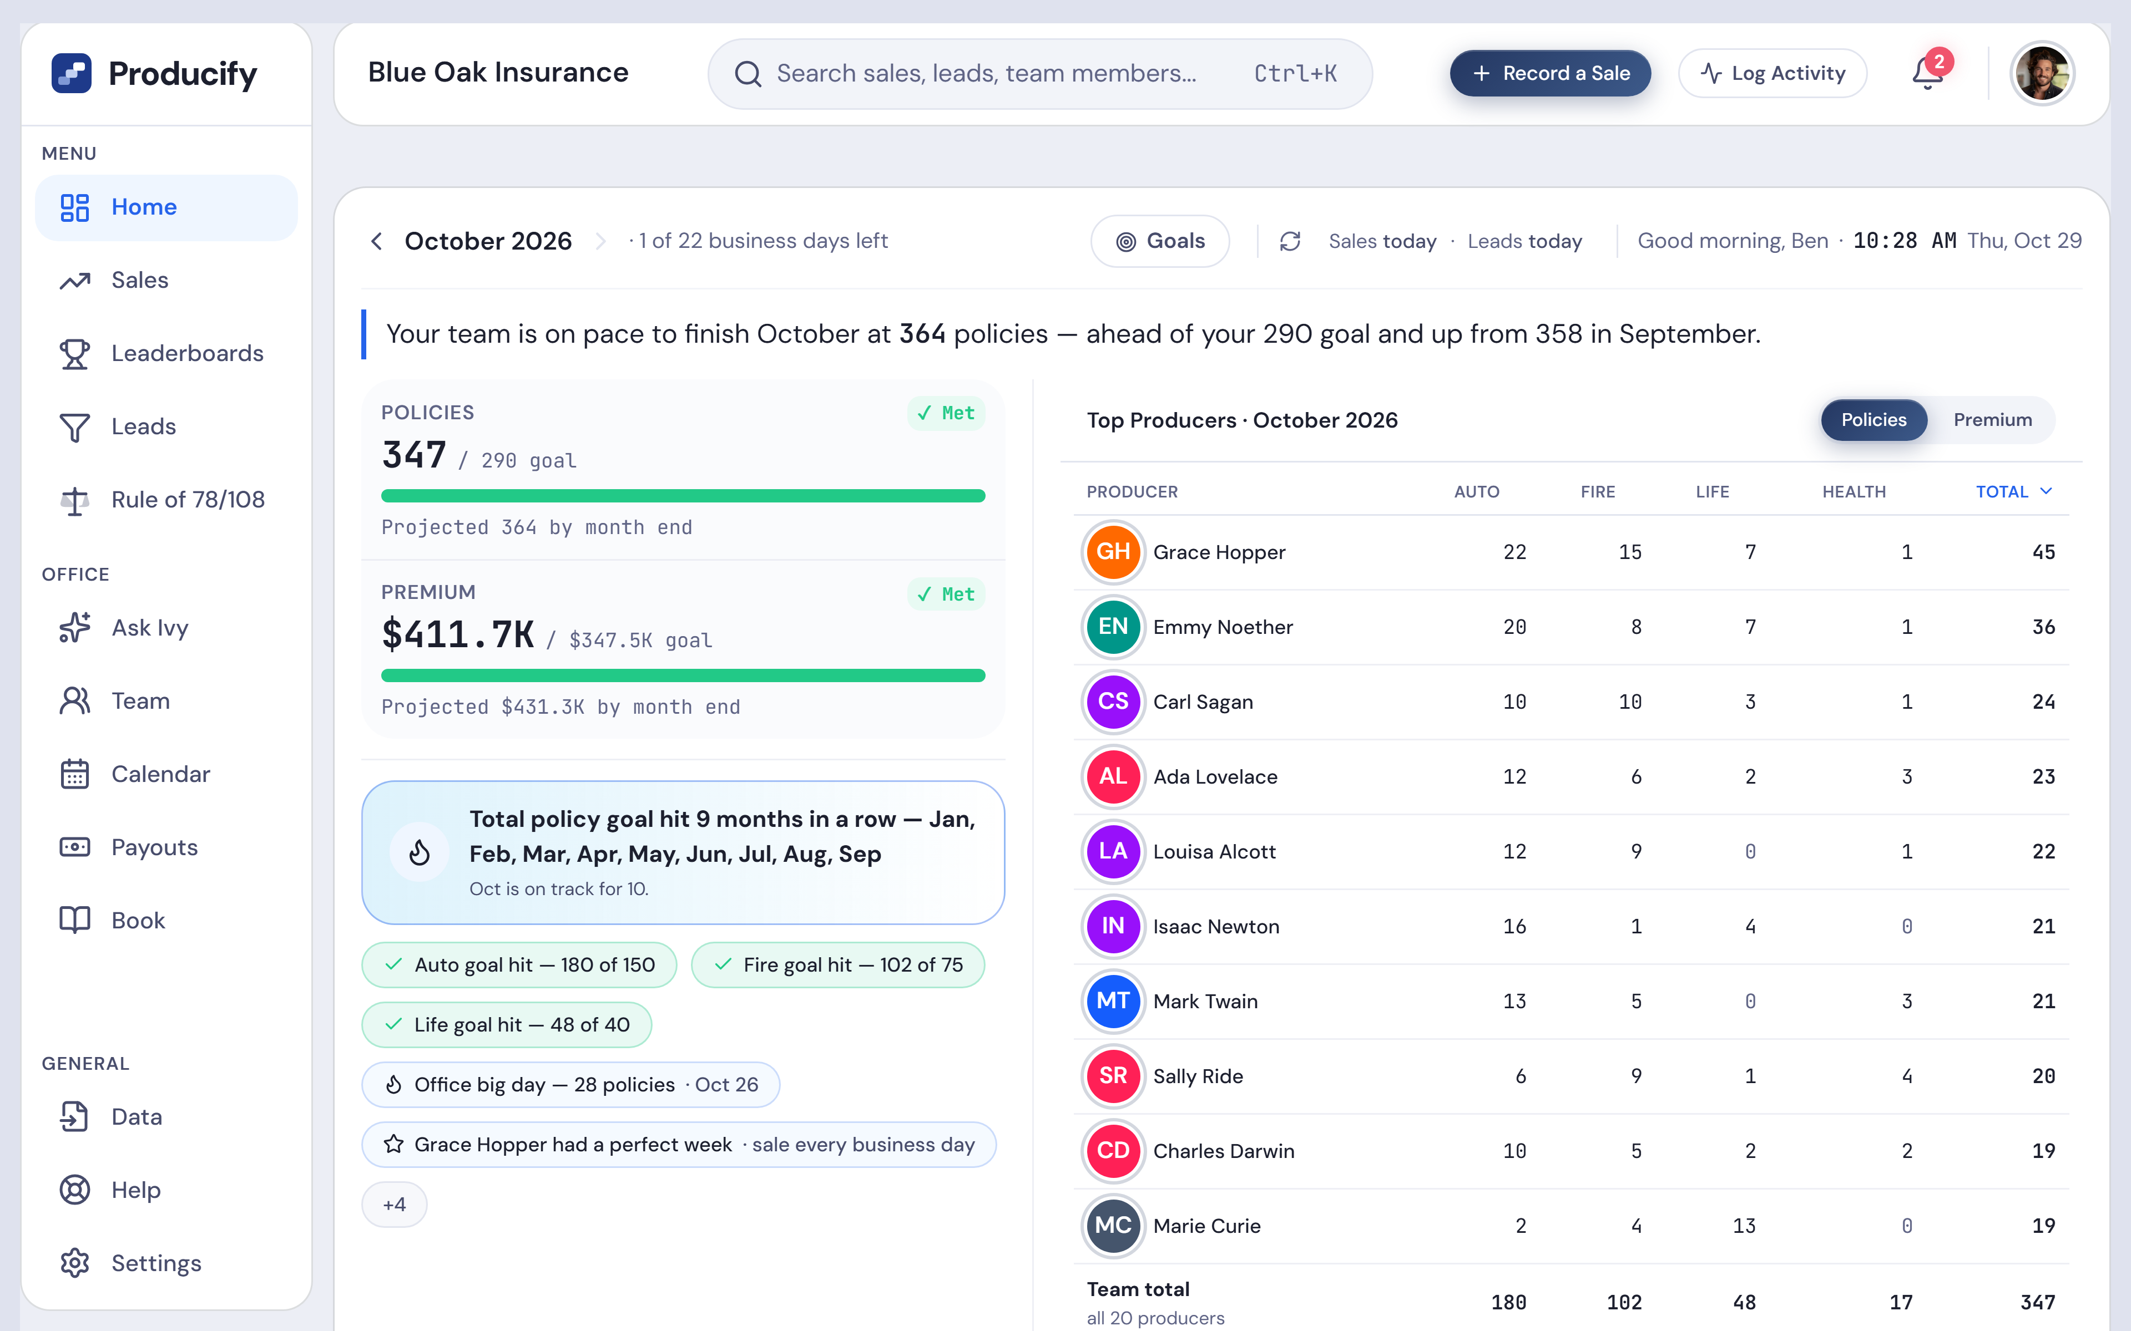Select Marie Curie's name in table
The height and width of the screenshot is (1331, 2131).
[1206, 1226]
